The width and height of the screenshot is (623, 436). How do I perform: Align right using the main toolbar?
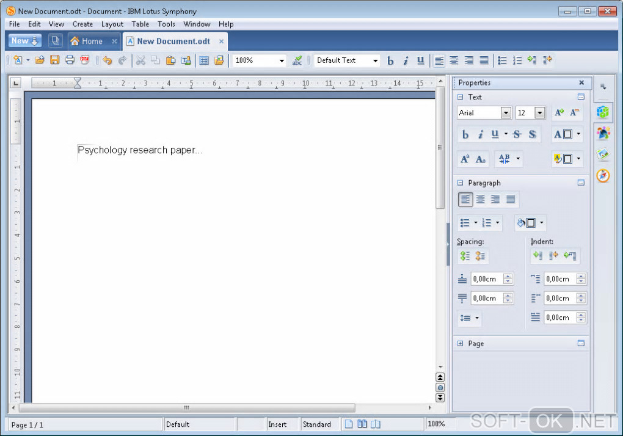(469, 60)
